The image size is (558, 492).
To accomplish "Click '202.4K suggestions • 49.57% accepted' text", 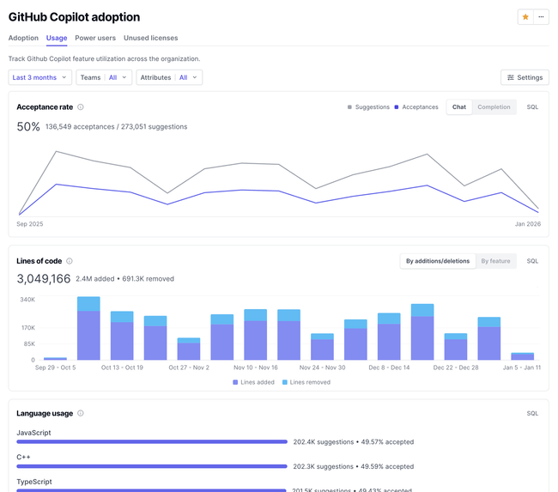I will pyautogui.click(x=354, y=442).
